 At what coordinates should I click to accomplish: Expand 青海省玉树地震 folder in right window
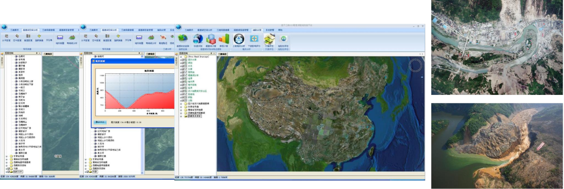181,110
